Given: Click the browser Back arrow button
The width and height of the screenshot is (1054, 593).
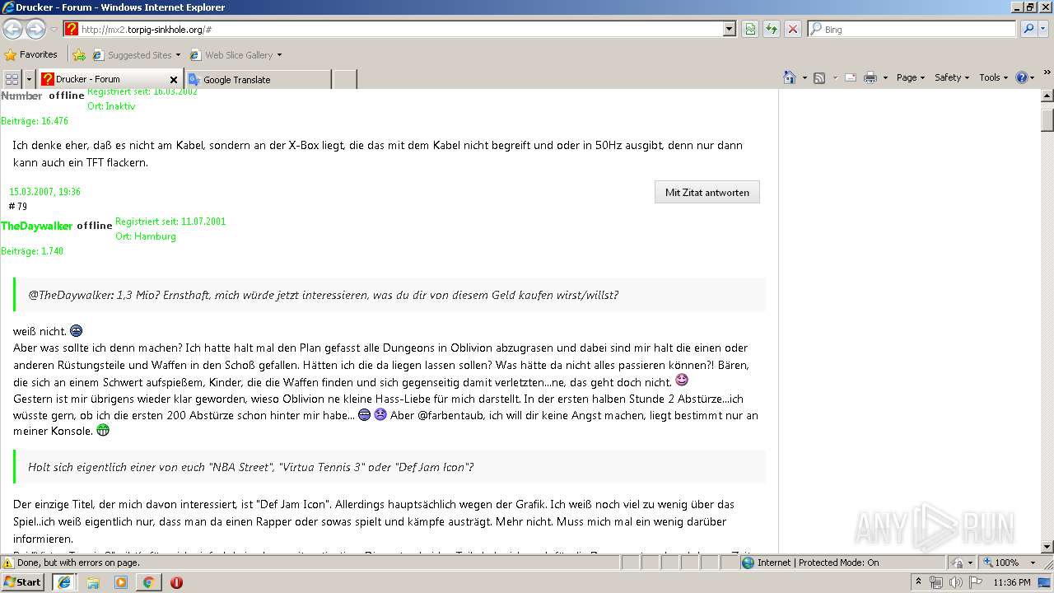Looking at the screenshot, I should coord(12,29).
